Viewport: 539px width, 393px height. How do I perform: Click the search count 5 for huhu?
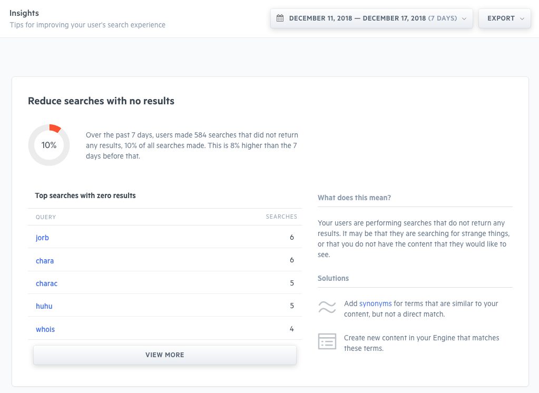(292, 306)
